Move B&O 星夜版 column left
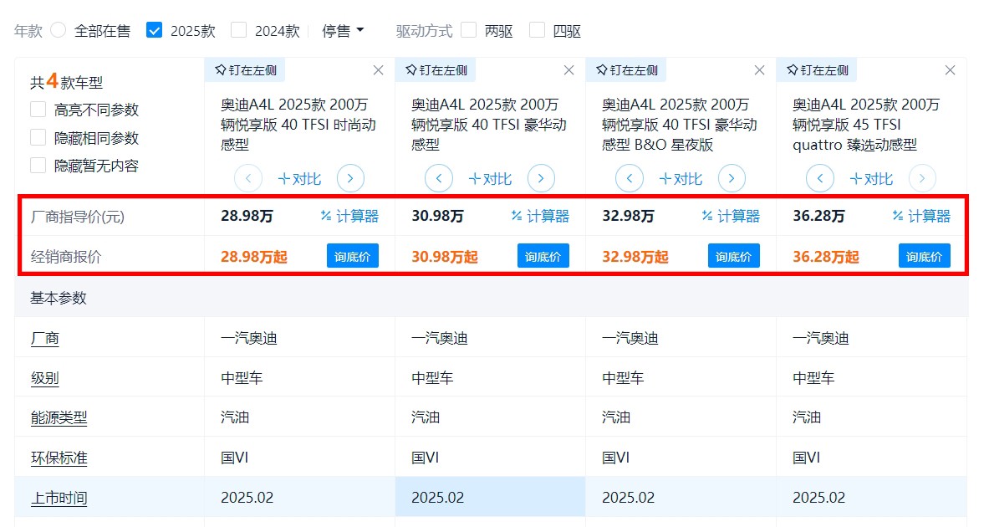984x527 pixels. click(630, 178)
